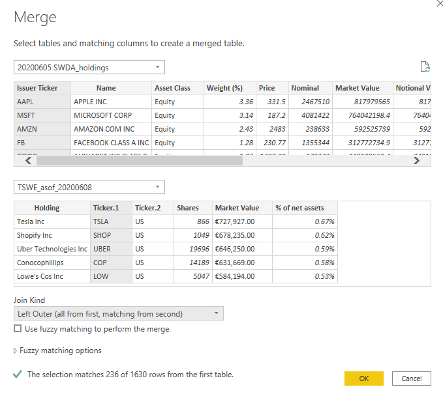This screenshot has height=400, width=443.
Task: Click the MICROSOFT CORP name cell
Action: coord(112,115)
